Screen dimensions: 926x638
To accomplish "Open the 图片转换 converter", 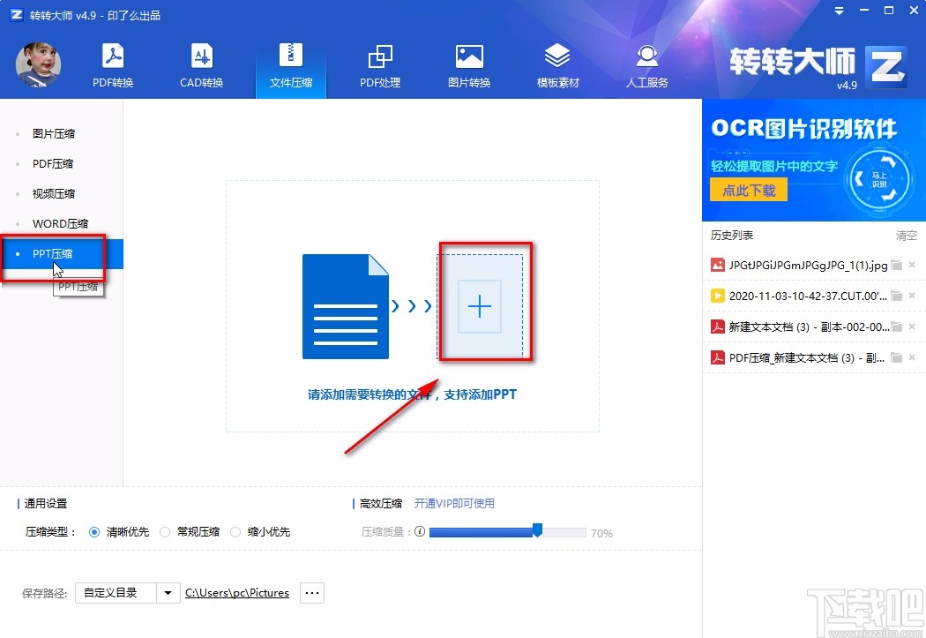I will [469, 64].
